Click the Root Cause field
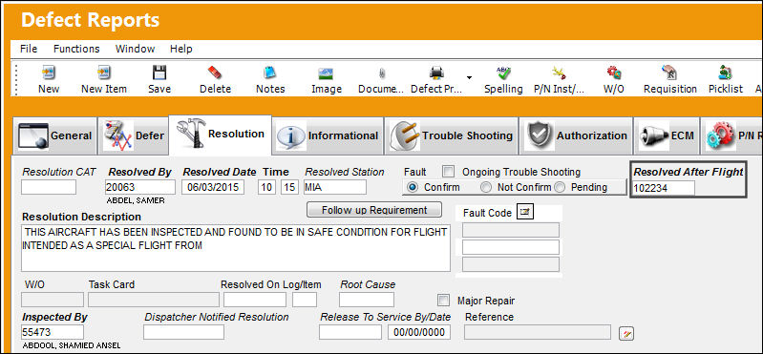This screenshot has height=354, width=763. (x=367, y=300)
